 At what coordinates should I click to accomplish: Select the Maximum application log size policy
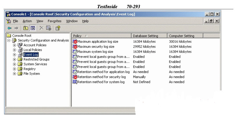(98, 42)
